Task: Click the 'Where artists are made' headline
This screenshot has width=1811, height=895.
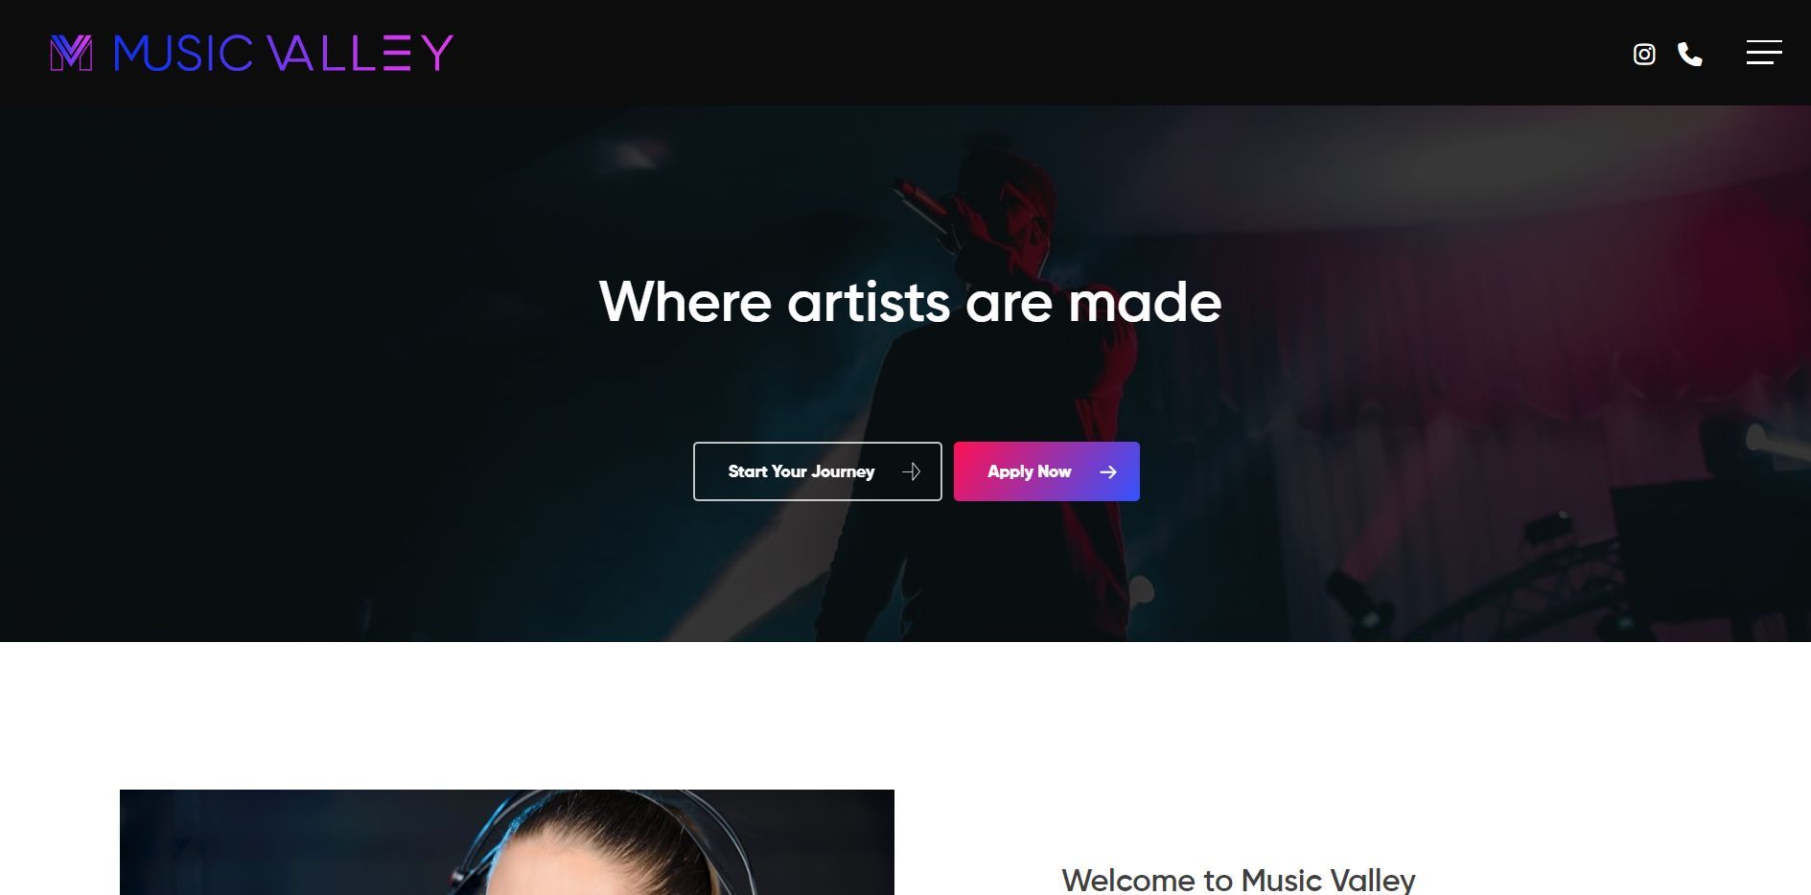Action: click(910, 302)
